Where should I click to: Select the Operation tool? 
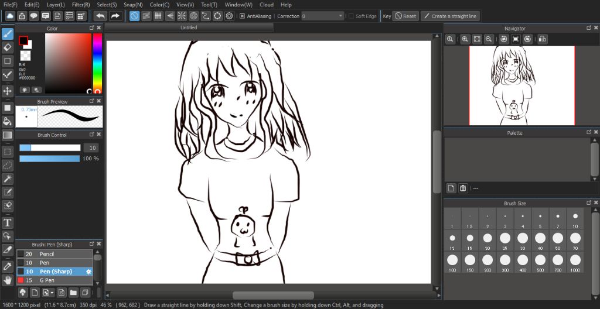tap(7, 235)
